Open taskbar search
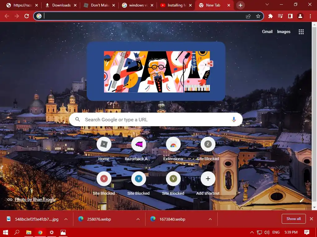 click(x=17, y=232)
